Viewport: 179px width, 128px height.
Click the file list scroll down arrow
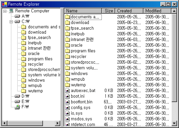click(x=174, y=123)
